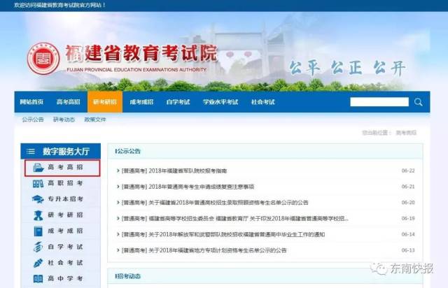Click the 高中学考 open book icon
The width and height of the screenshot is (448, 288).
[x=38, y=279]
